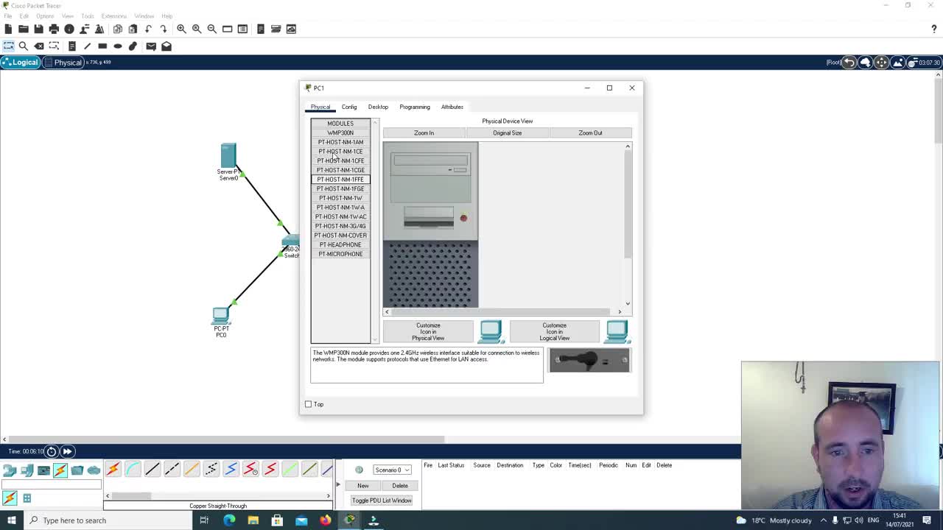The image size is (943, 530).
Task: Print using the printer toolbar icon
Action: coord(54,29)
